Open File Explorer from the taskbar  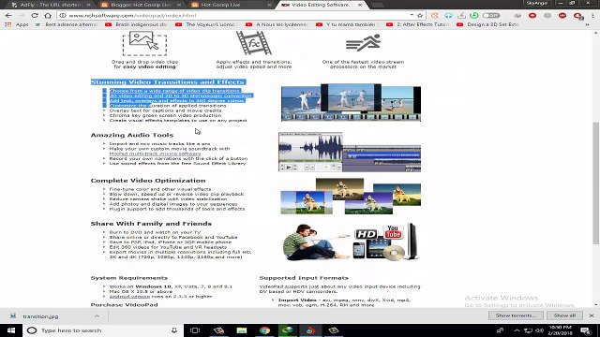(242, 330)
